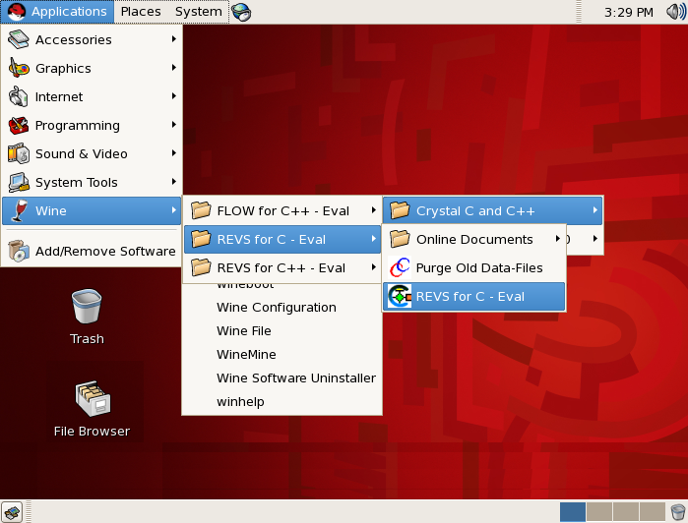688x523 pixels.
Task: Click the Add/Remove Software package icon
Action: pyautogui.click(x=19, y=251)
